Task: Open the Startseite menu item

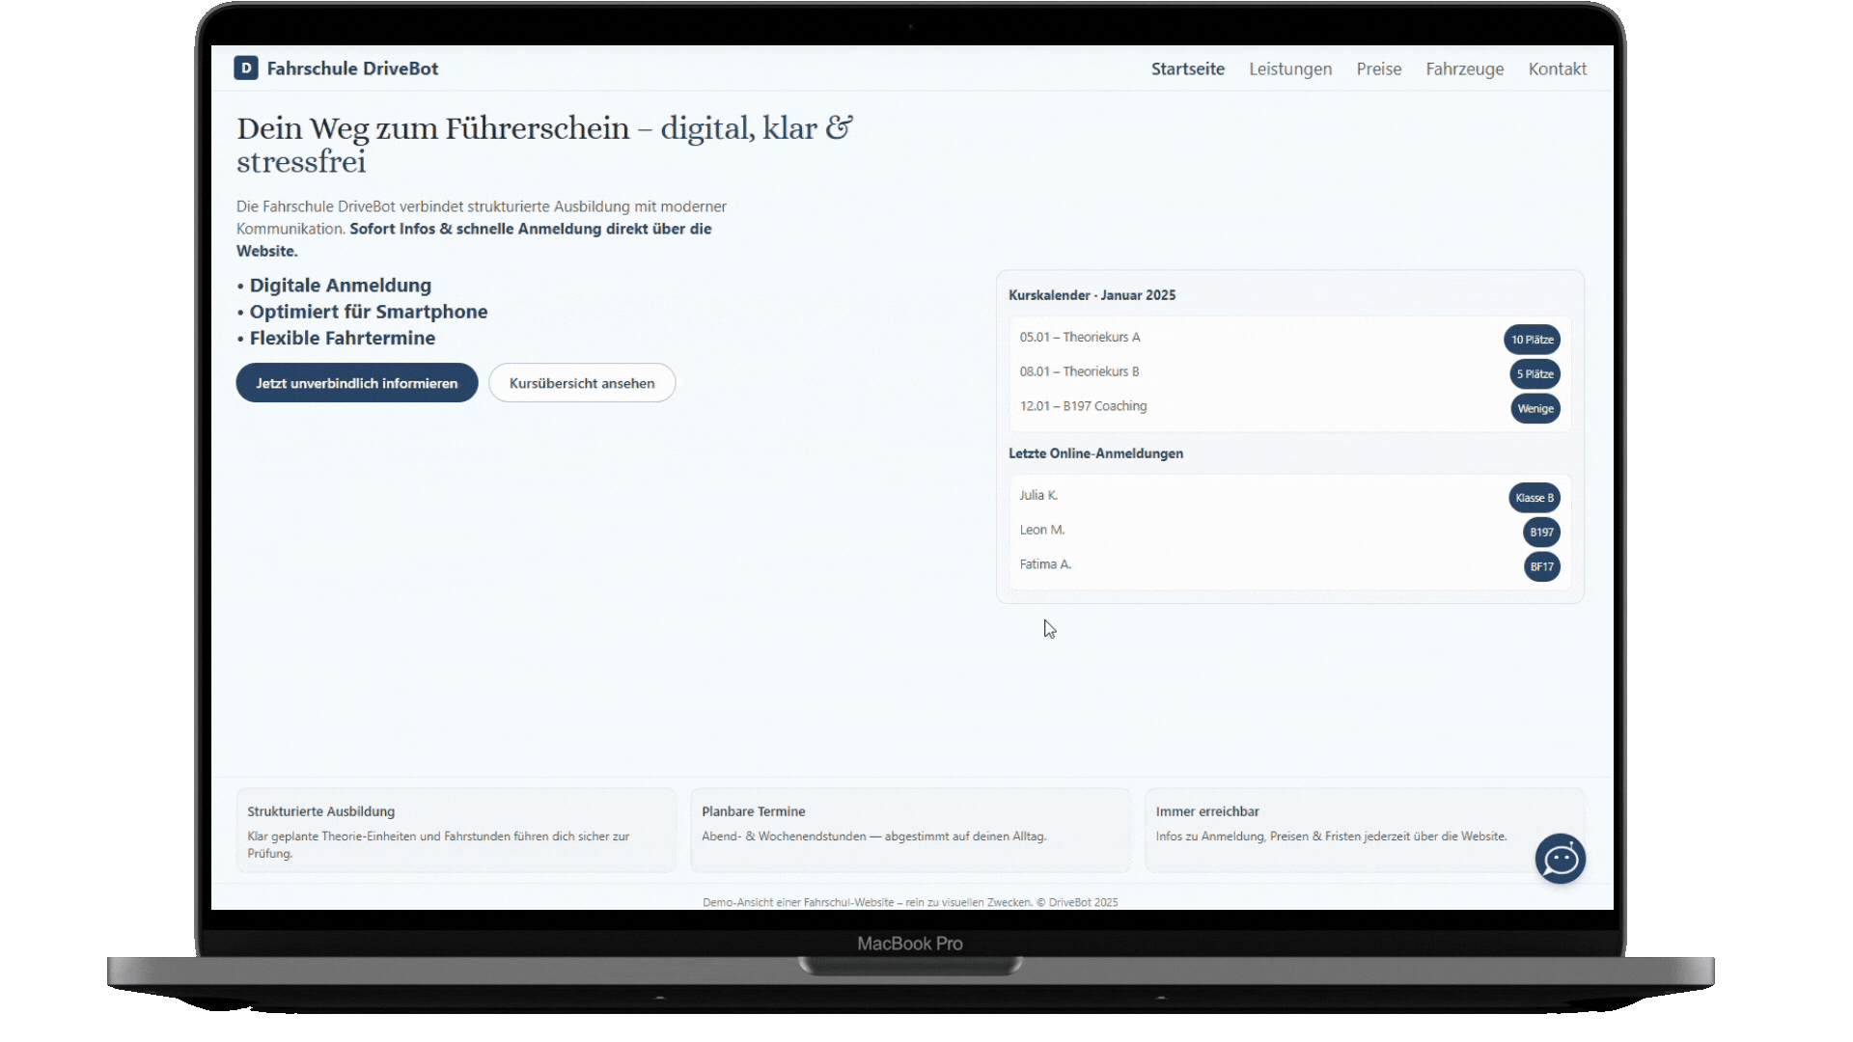Action: [1187, 69]
